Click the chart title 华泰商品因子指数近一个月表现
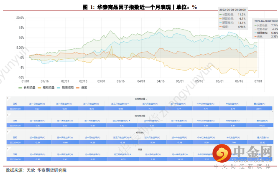This screenshot has height=174, width=278. [x=134, y=7]
